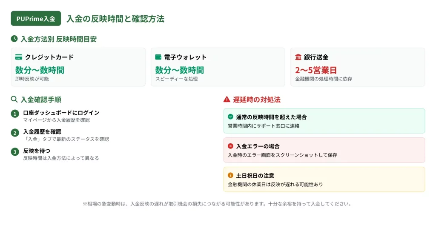Click the credit card icon
436x245 pixels.
pyautogui.click(x=19, y=57)
